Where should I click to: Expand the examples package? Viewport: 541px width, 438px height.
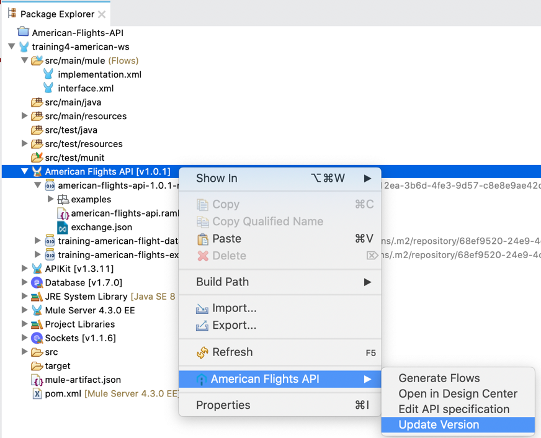tap(50, 199)
